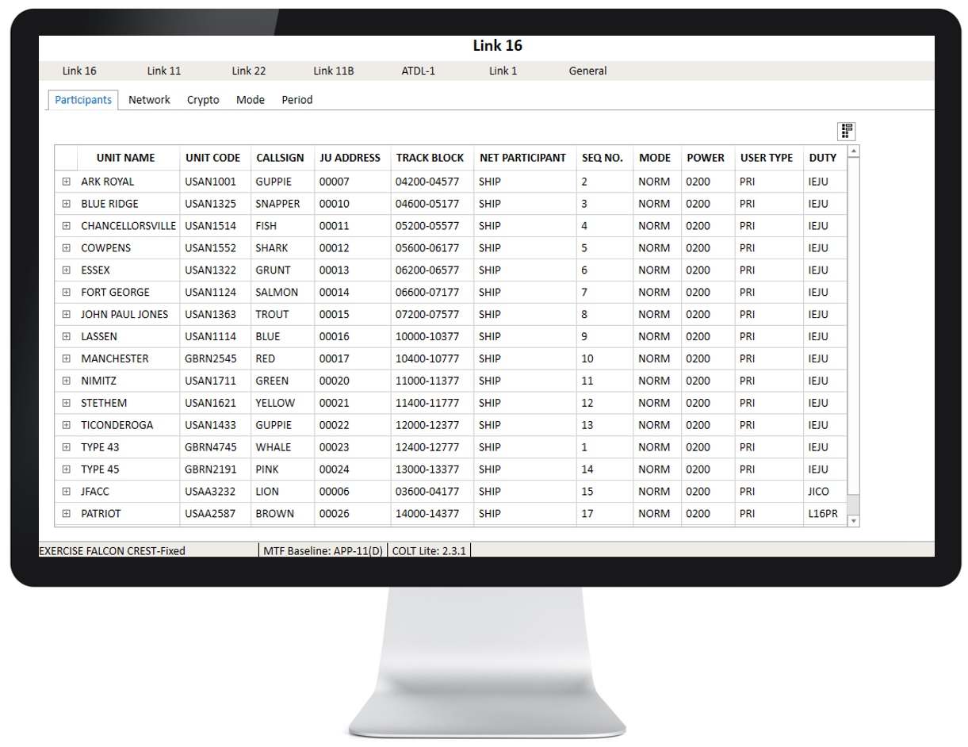This screenshot has width=968, height=747.
Task: Open the Crypto tab
Action: point(203,100)
